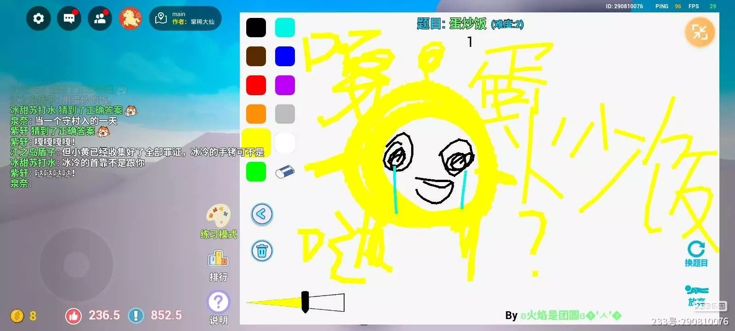Click the value 852.5
This screenshot has height=331, width=735.
[x=166, y=315]
